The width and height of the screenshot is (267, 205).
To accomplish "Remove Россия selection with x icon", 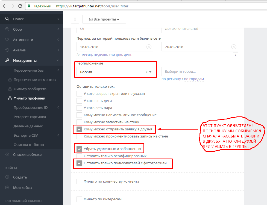I will point(146,72).
